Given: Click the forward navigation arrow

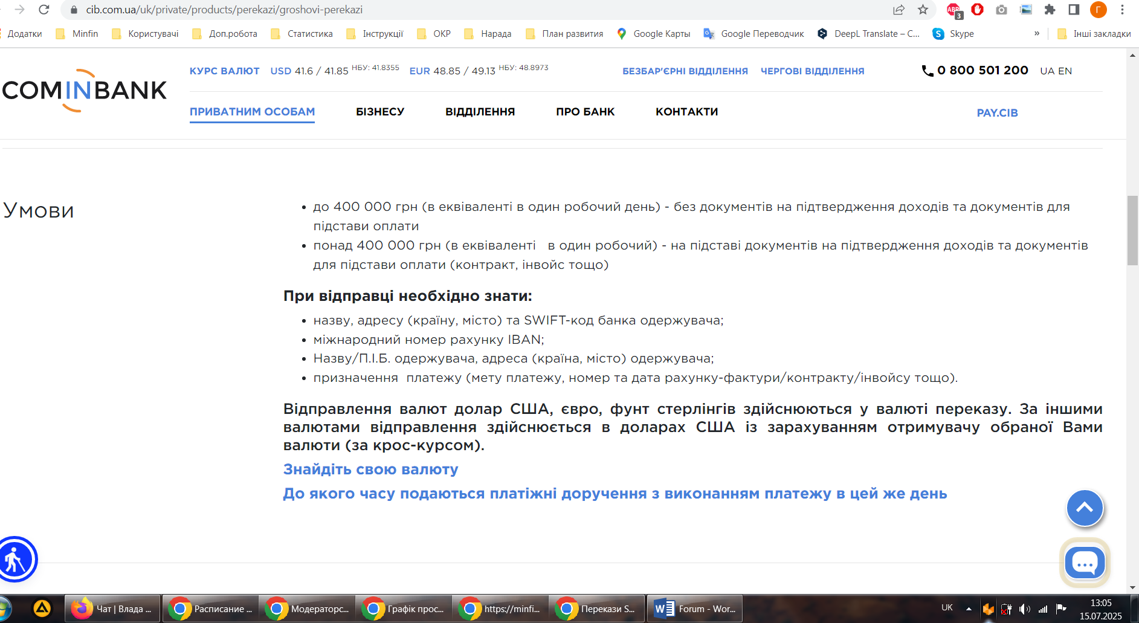Looking at the screenshot, I should click(19, 10).
